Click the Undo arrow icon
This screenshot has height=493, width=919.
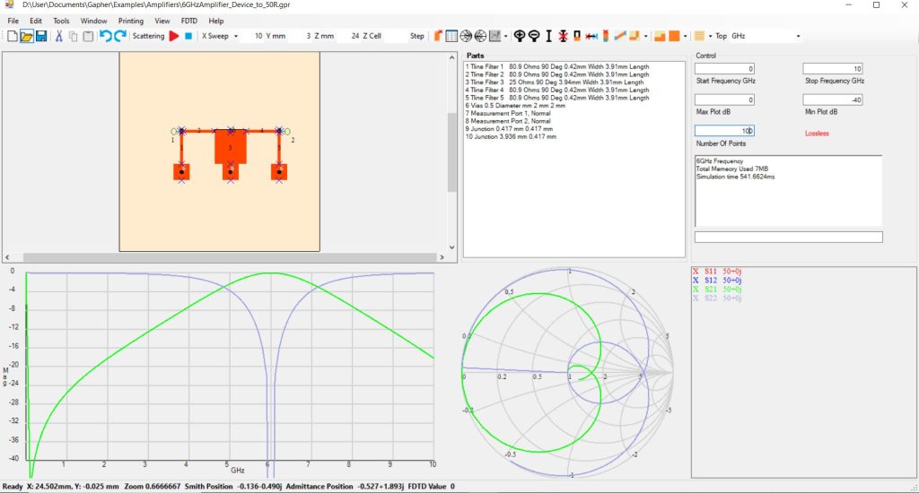pyautogui.click(x=105, y=36)
